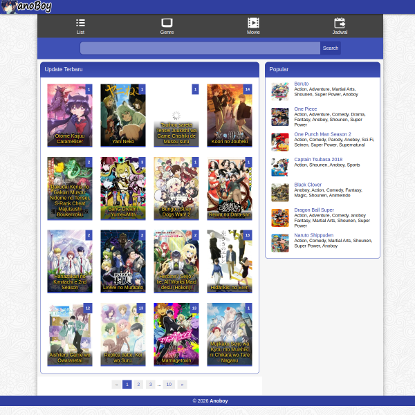Click Captain Tsubasa small poster image

pyautogui.click(x=280, y=167)
